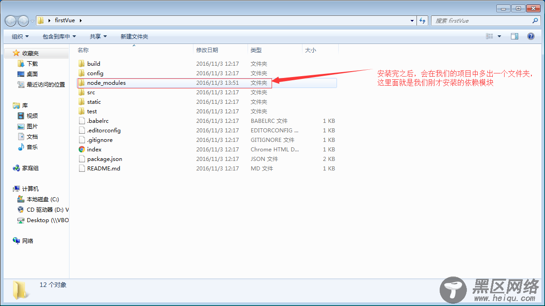Open the view options dropdown arrow
The height and width of the screenshot is (306, 545).
pyautogui.click(x=500, y=36)
